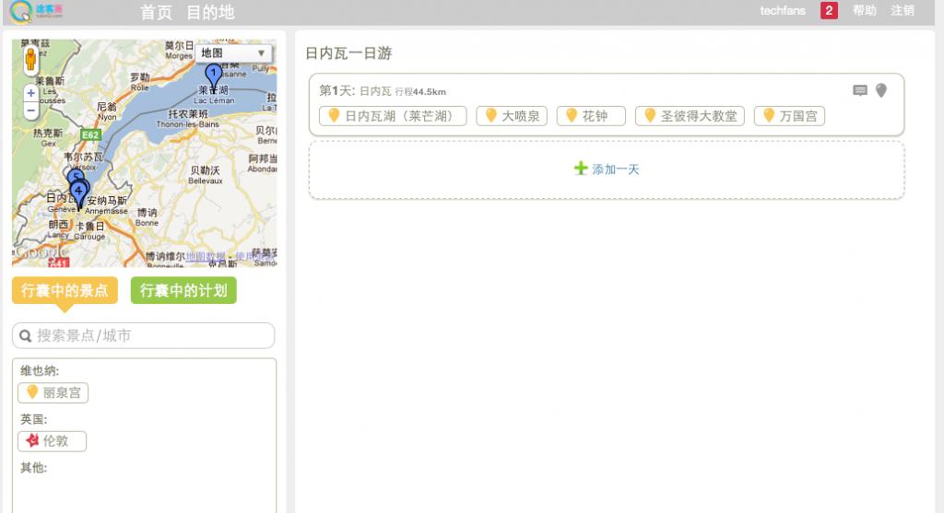Focus the 搜索景点/城市 search field
944x513 pixels.
(143, 335)
